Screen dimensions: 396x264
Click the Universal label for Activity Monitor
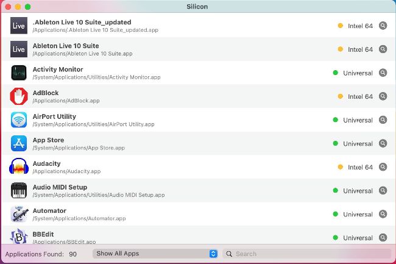[358, 73]
